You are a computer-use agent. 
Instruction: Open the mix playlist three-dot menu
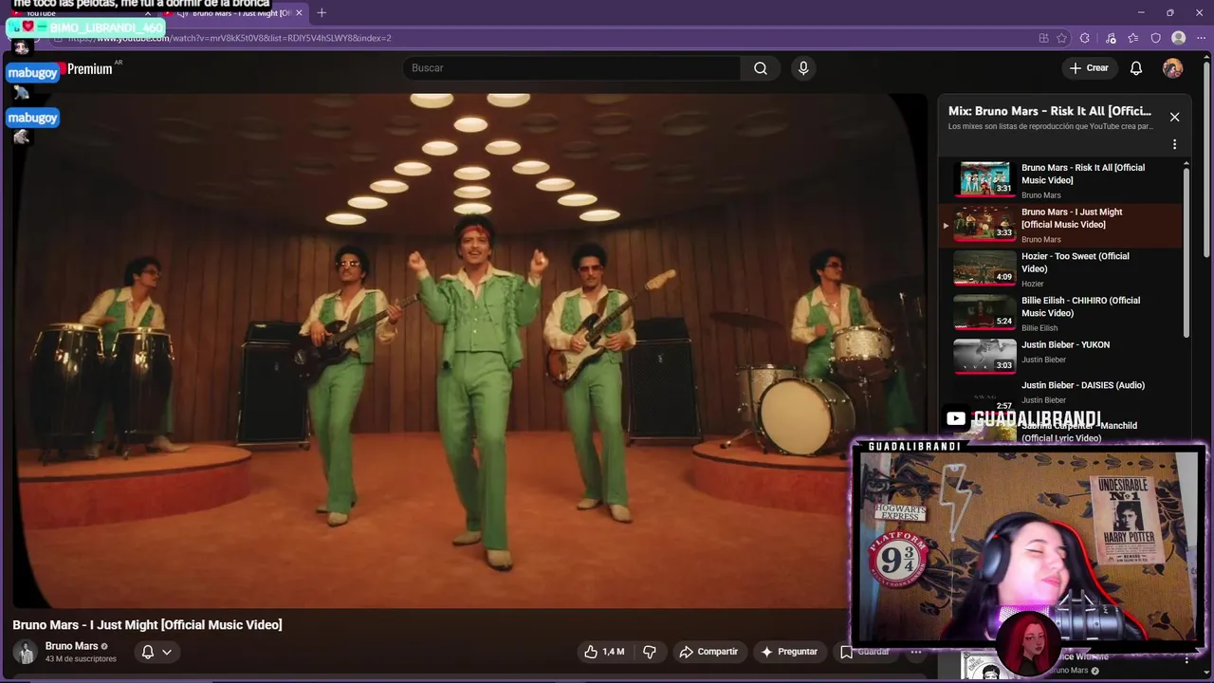pyautogui.click(x=1174, y=144)
